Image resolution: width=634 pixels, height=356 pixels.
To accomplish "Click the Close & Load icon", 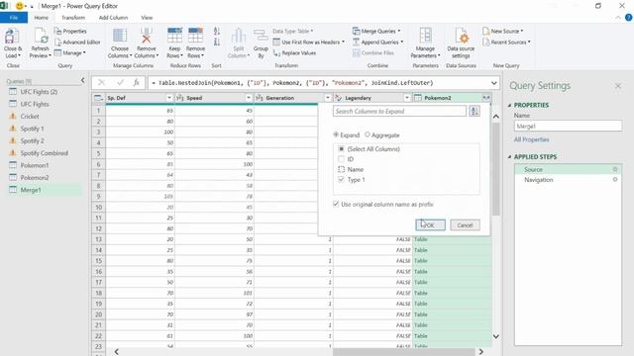I will [x=12, y=37].
